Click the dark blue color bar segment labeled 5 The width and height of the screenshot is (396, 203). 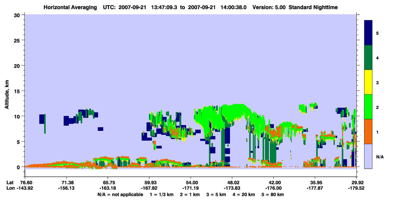click(368, 33)
